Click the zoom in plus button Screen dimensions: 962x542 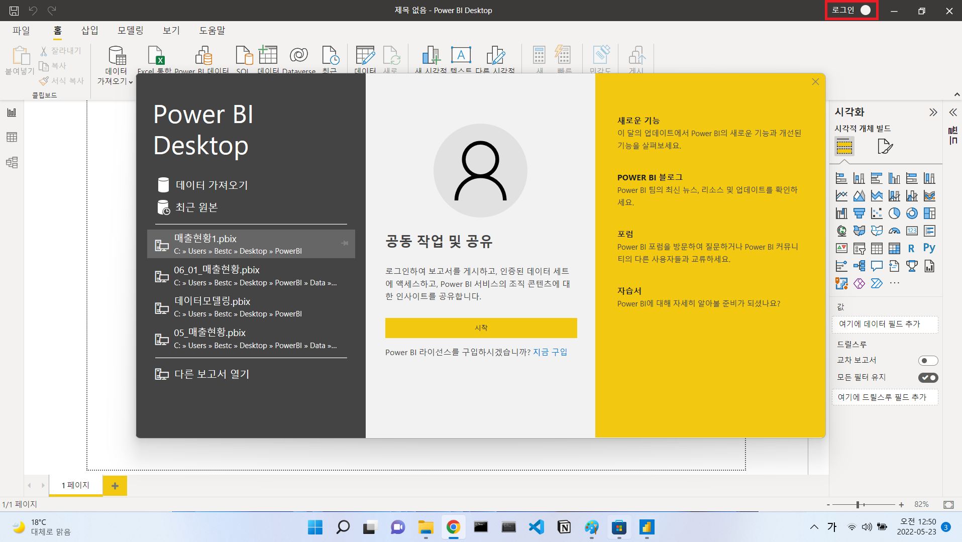pos(901,504)
